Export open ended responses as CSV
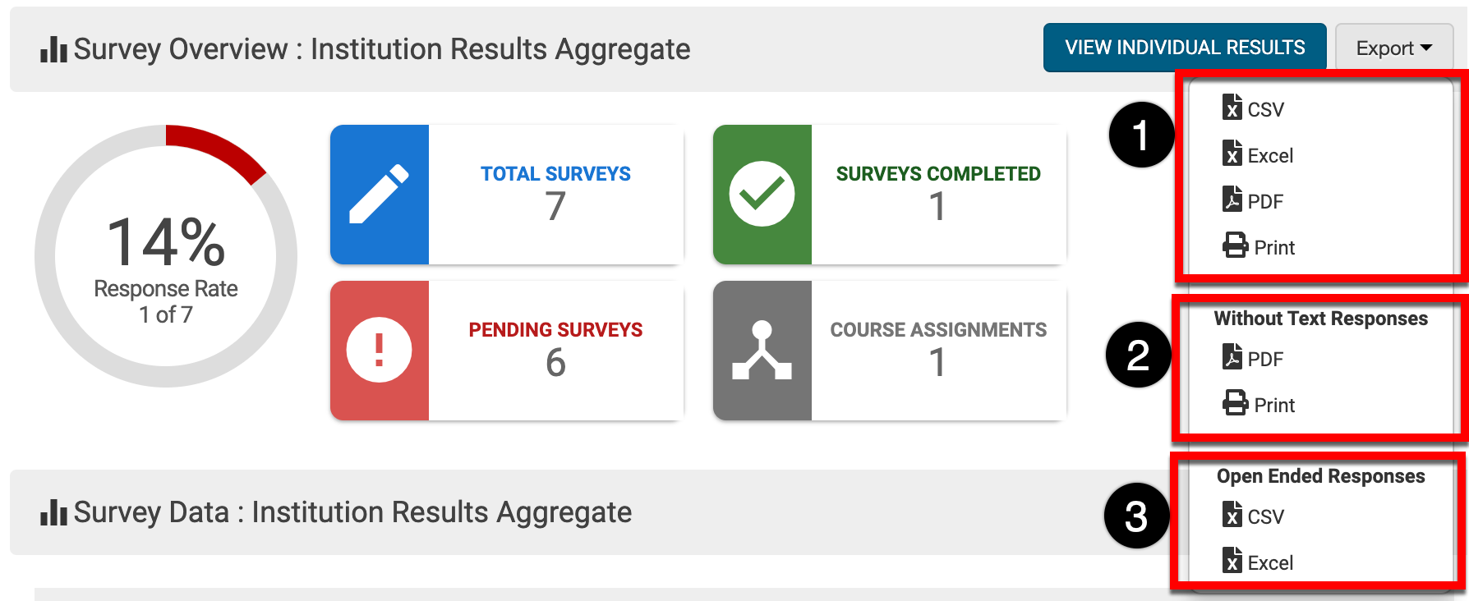 pyautogui.click(x=1265, y=516)
